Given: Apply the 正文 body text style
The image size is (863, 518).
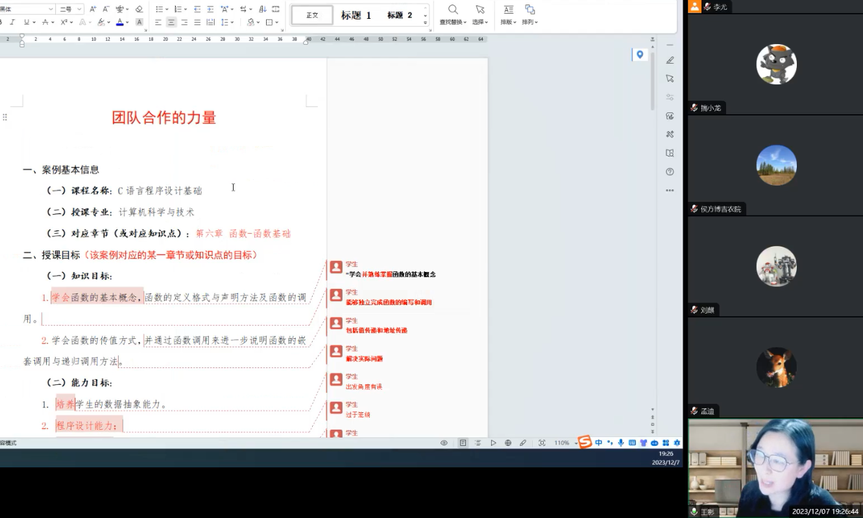Looking at the screenshot, I should [312, 15].
